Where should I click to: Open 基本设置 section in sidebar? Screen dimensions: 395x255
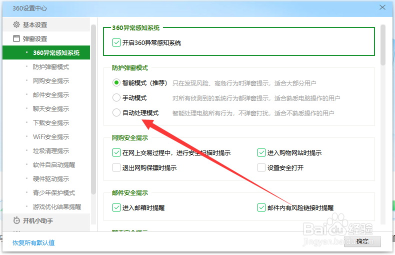(x=46, y=24)
